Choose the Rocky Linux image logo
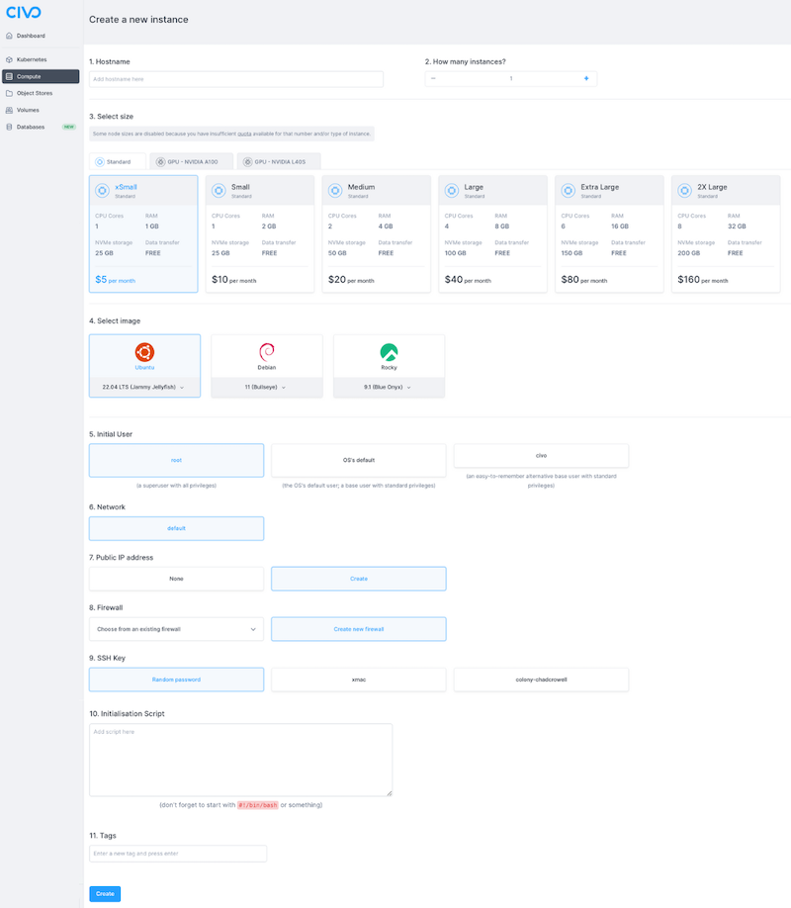Image resolution: width=791 pixels, height=908 pixels. pos(389,352)
